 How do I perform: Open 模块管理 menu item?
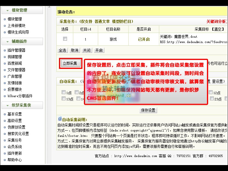pos(15,19)
